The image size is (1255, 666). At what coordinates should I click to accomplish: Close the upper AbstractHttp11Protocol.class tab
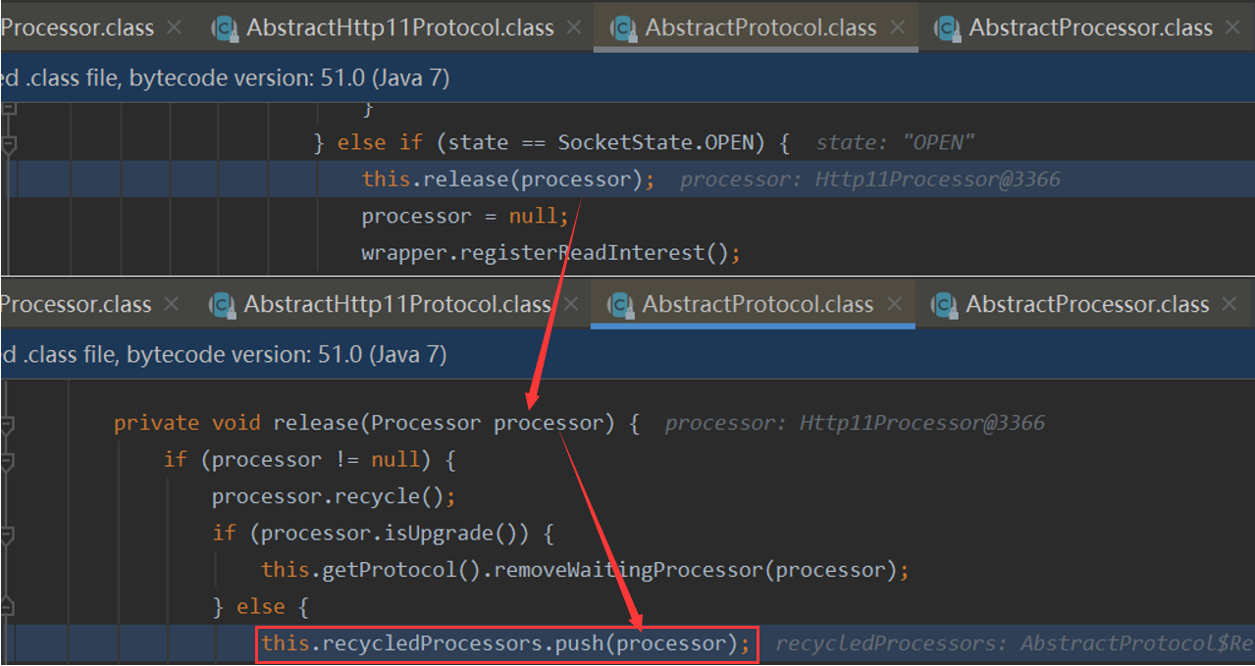click(x=574, y=28)
